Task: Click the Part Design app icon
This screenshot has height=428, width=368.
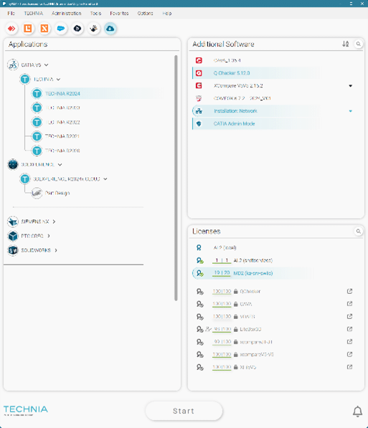Action: pyautogui.click(x=37, y=193)
